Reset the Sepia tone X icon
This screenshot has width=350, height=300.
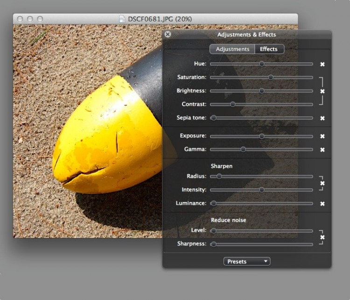pos(322,118)
